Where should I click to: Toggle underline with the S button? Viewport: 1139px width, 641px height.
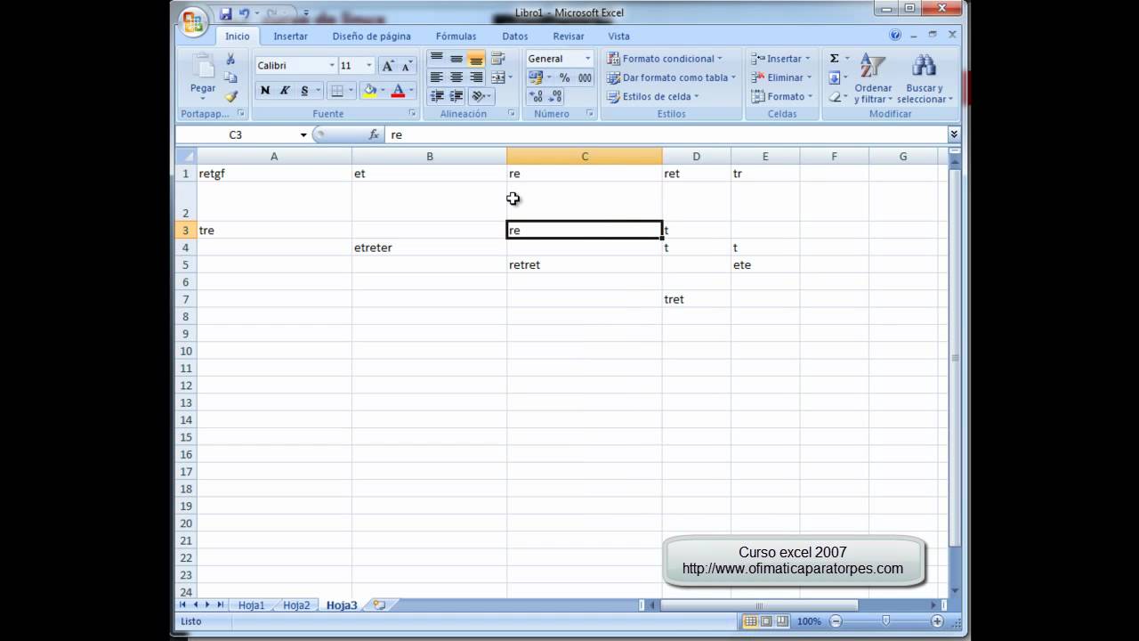(x=304, y=90)
